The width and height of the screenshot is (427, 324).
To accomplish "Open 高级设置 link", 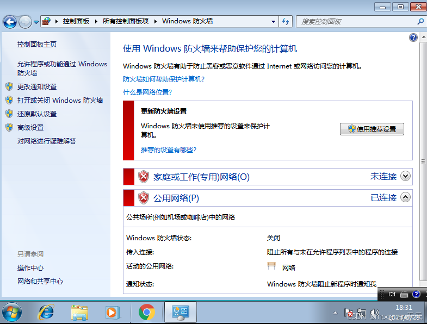I will coord(30,128).
